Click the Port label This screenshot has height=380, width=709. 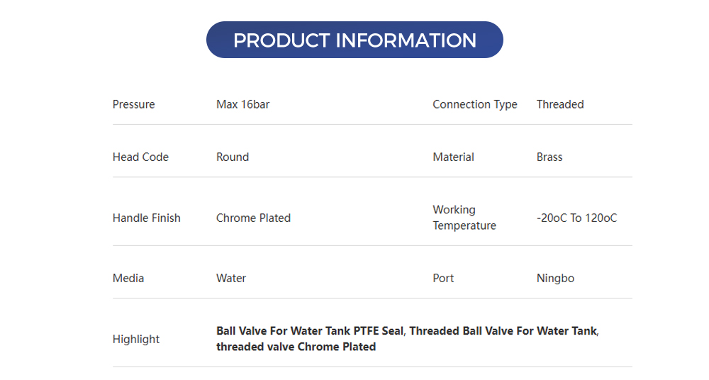443,278
